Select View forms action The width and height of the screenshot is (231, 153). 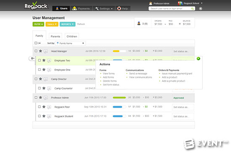click(x=109, y=73)
